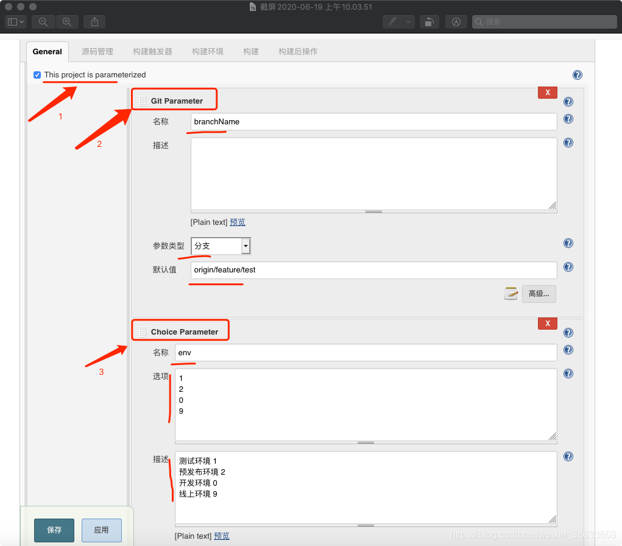Click the Preview search field
Screen dimensions: 622x546
[x=544, y=22]
